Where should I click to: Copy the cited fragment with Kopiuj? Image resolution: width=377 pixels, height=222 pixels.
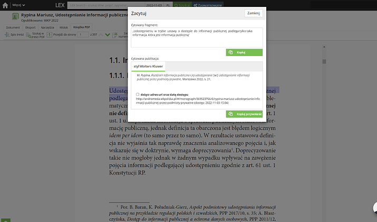tap(244, 52)
